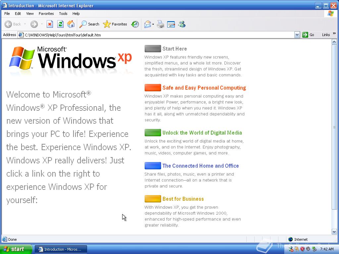
Task: Click the orange Safe and Easy button
Action: point(153,88)
